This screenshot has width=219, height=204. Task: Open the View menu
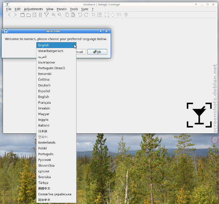pyautogui.click(x=50, y=9)
